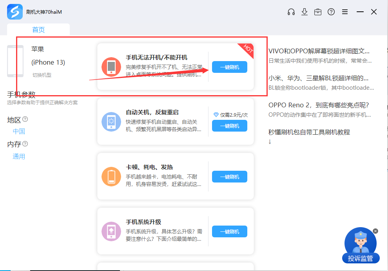Image resolution: width=388 pixels, height=271 pixels.
Task: Click blue loading phone icon 自动关机
Action: click(111, 122)
